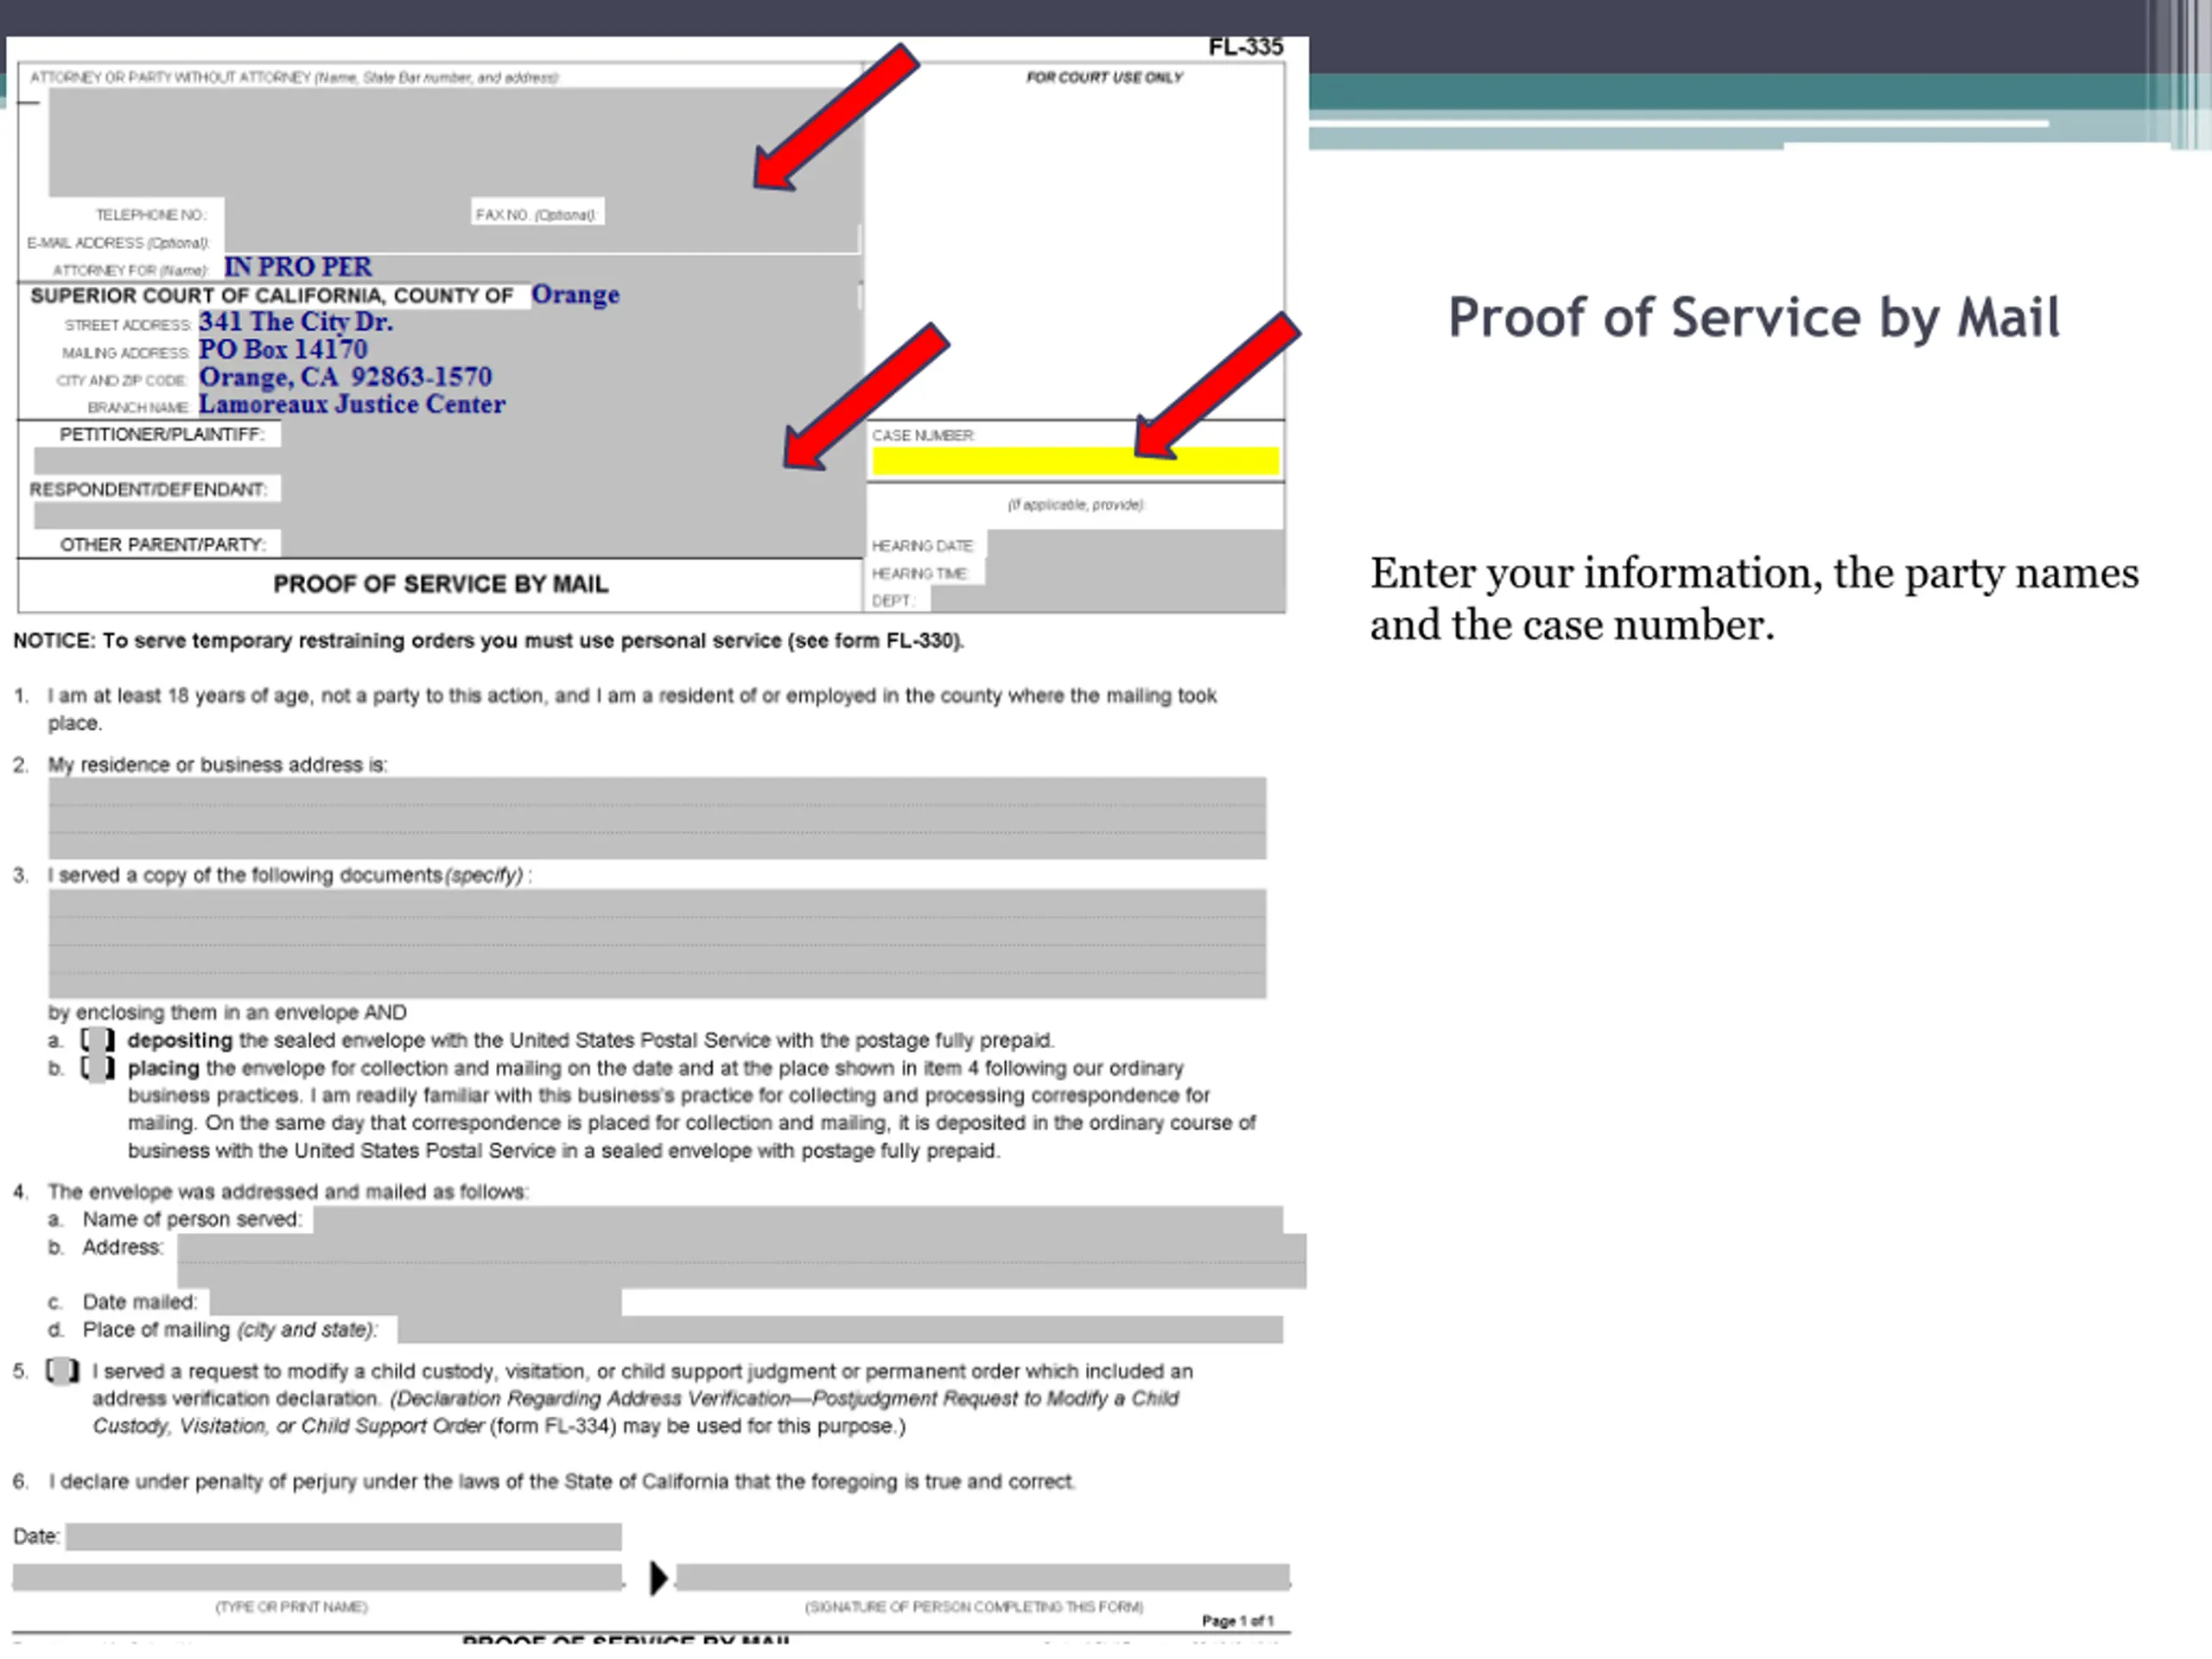Viewport: 2212px width, 1659px height.
Task: Click the Type or Print Name field
Action: (317, 1577)
